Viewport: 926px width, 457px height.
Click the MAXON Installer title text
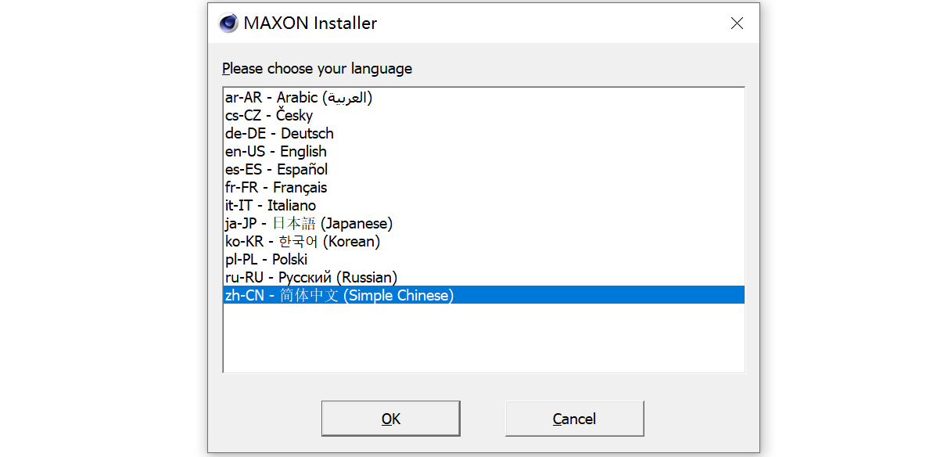(310, 23)
